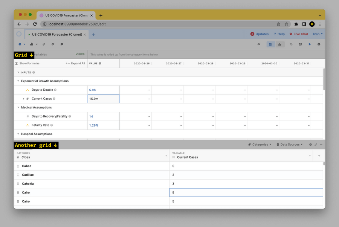Select the Cabot city row
Screen dimensions: 339x227
point(92,166)
